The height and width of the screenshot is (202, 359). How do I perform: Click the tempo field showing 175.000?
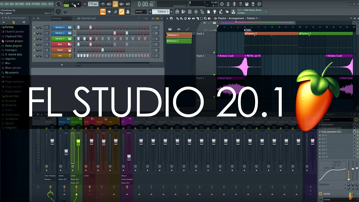[93, 4]
